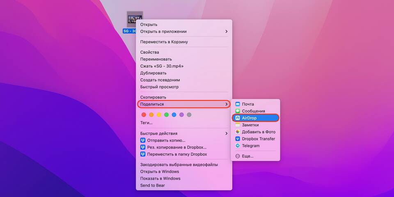Share via Telegram entry
This screenshot has height=197, width=394.
click(255, 146)
